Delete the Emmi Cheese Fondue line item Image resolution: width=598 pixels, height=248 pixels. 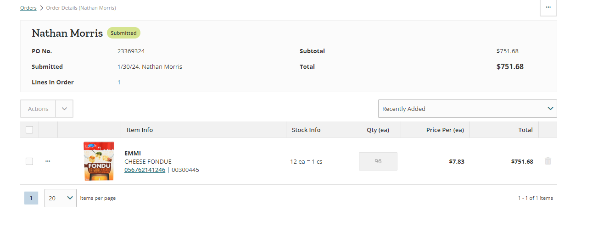[548, 161]
